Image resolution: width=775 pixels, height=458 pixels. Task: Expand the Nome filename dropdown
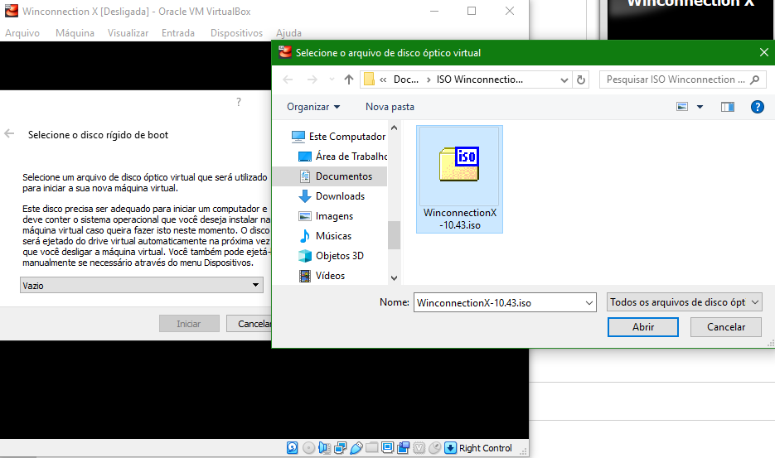coord(589,303)
